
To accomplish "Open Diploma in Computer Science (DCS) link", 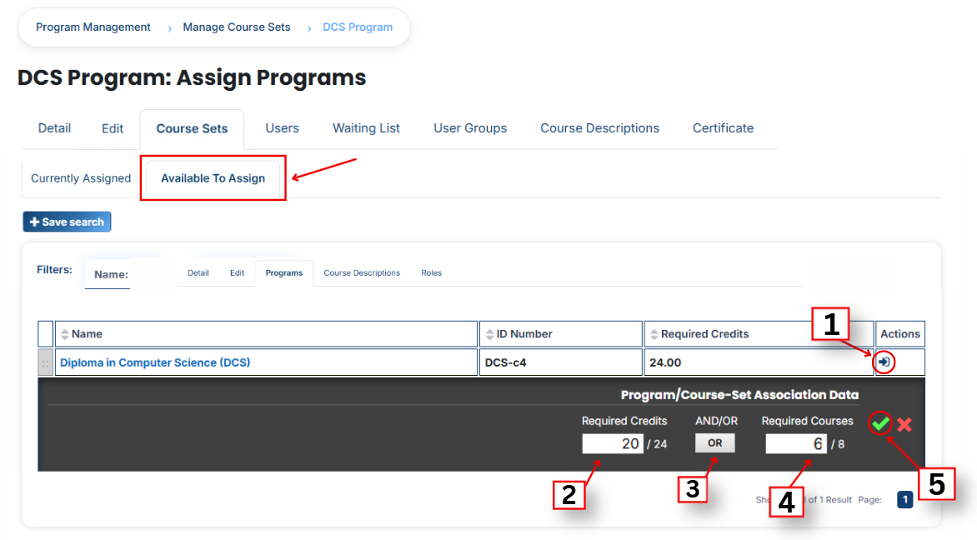I will [155, 362].
